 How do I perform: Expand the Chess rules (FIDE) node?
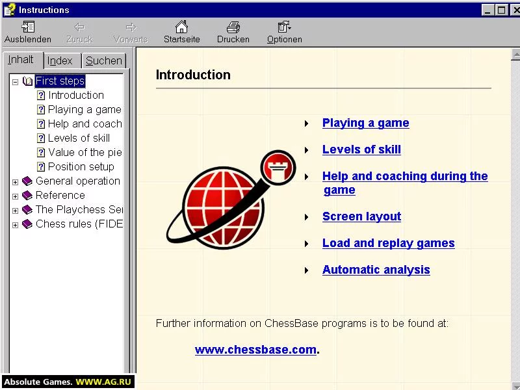[15, 225]
